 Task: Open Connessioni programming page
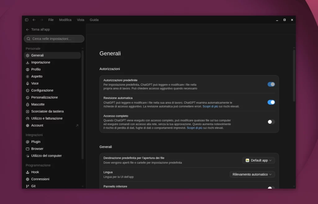(52, 179)
